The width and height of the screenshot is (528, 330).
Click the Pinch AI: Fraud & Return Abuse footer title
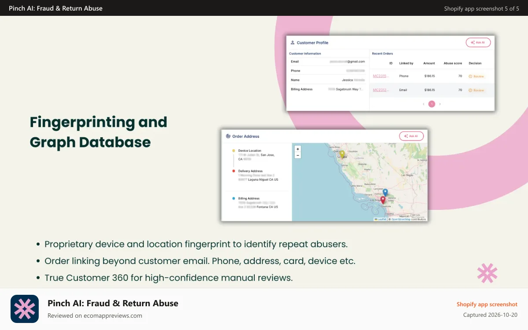click(x=113, y=303)
